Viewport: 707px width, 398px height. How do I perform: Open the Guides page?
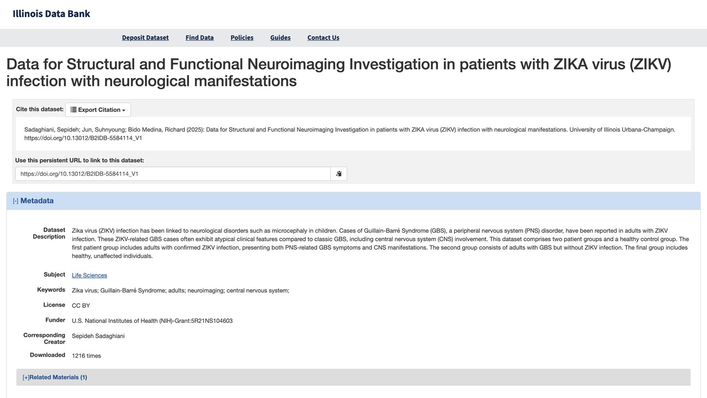pyautogui.click(x=280, y=38)
